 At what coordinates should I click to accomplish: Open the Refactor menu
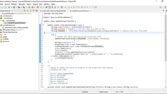[x=14, y=4]
